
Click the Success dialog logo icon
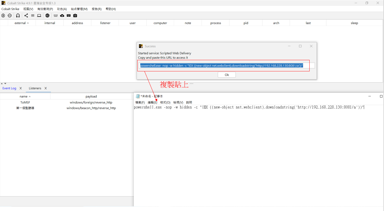pos(141,46)
